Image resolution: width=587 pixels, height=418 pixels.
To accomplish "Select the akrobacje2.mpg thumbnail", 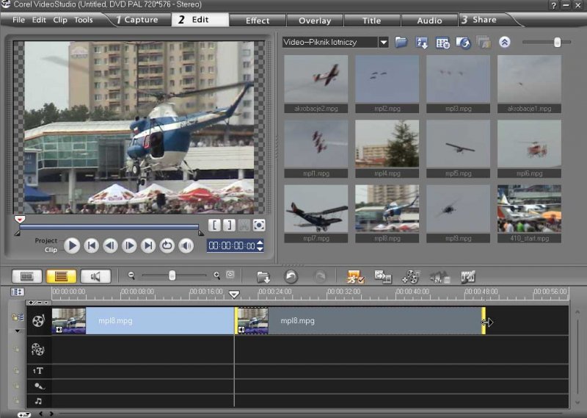I will pyautogui.click(x=316, y=79).
